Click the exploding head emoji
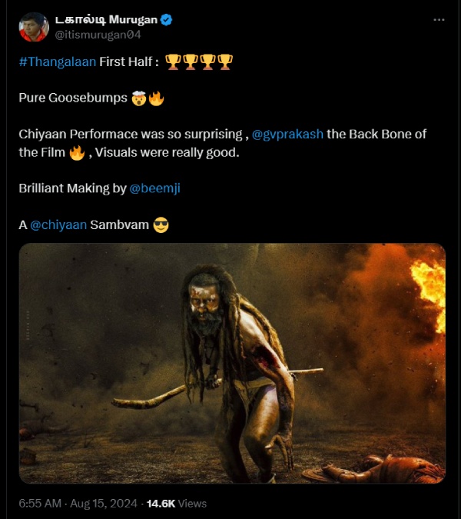The width and height of the screenshot is (461, 519). coord(138,98)
